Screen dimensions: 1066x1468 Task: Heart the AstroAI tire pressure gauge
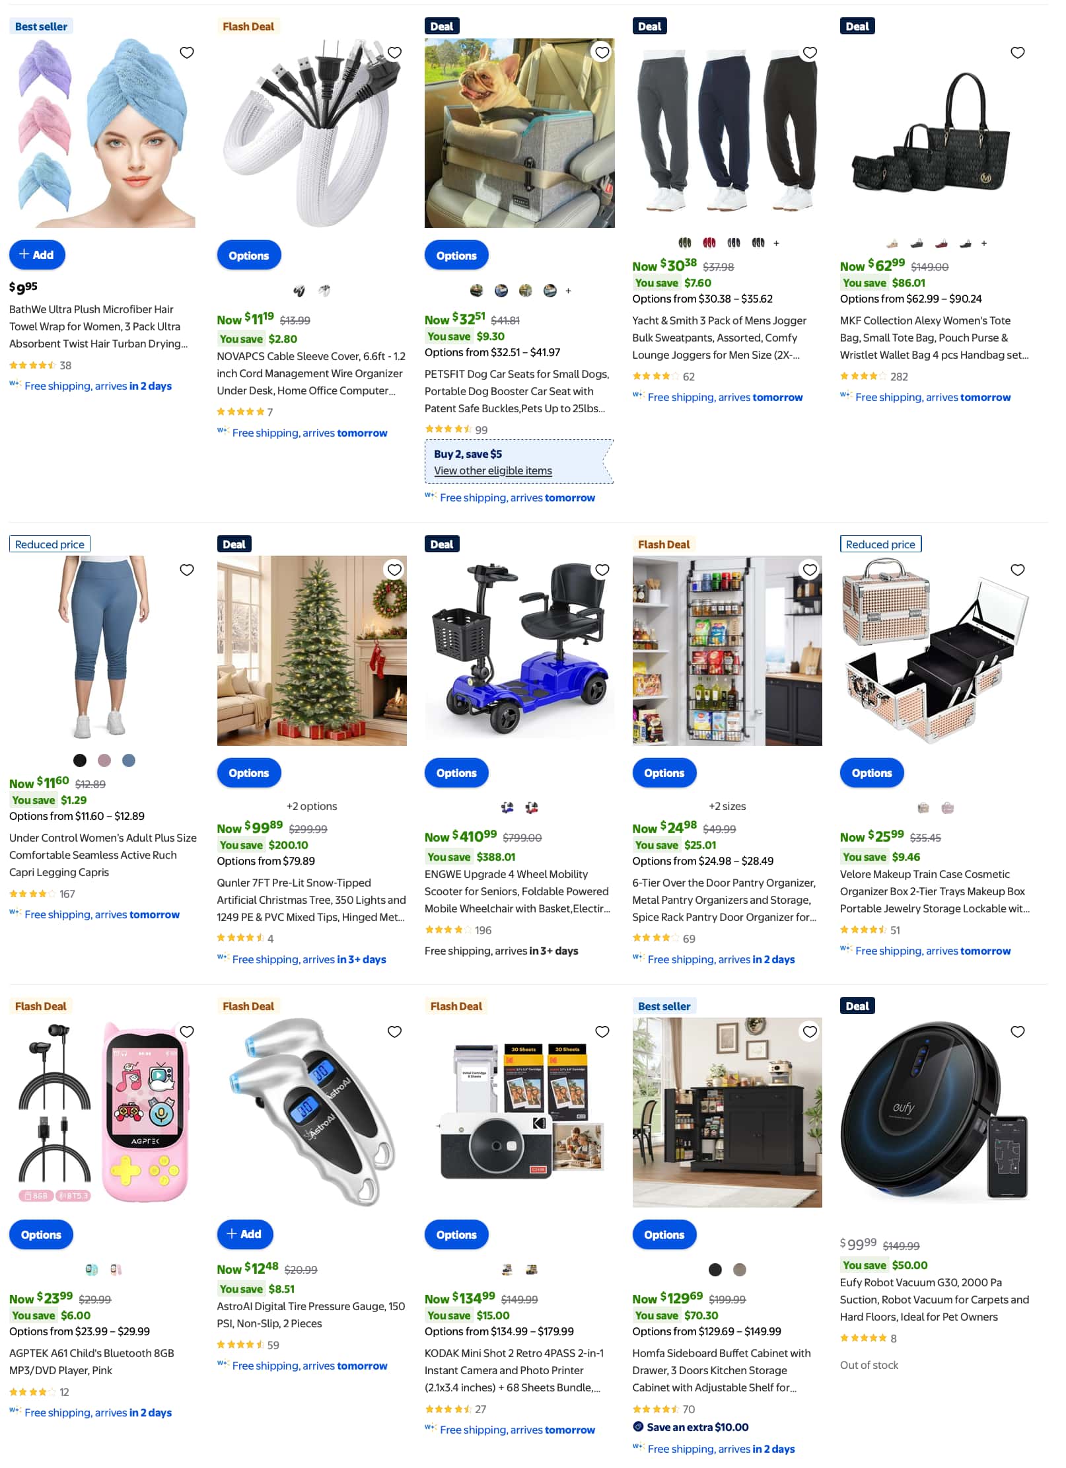(x=394, y=1032)
